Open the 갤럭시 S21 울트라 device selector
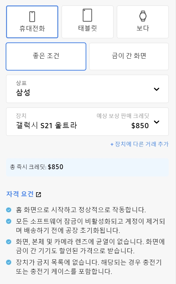The image size is (176, 284). (x=87, y=122)
